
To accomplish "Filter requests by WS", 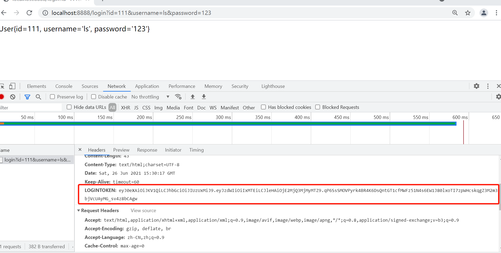I will click(213, 108).
